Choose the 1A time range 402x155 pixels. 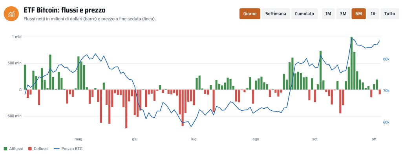coord(373,14)
